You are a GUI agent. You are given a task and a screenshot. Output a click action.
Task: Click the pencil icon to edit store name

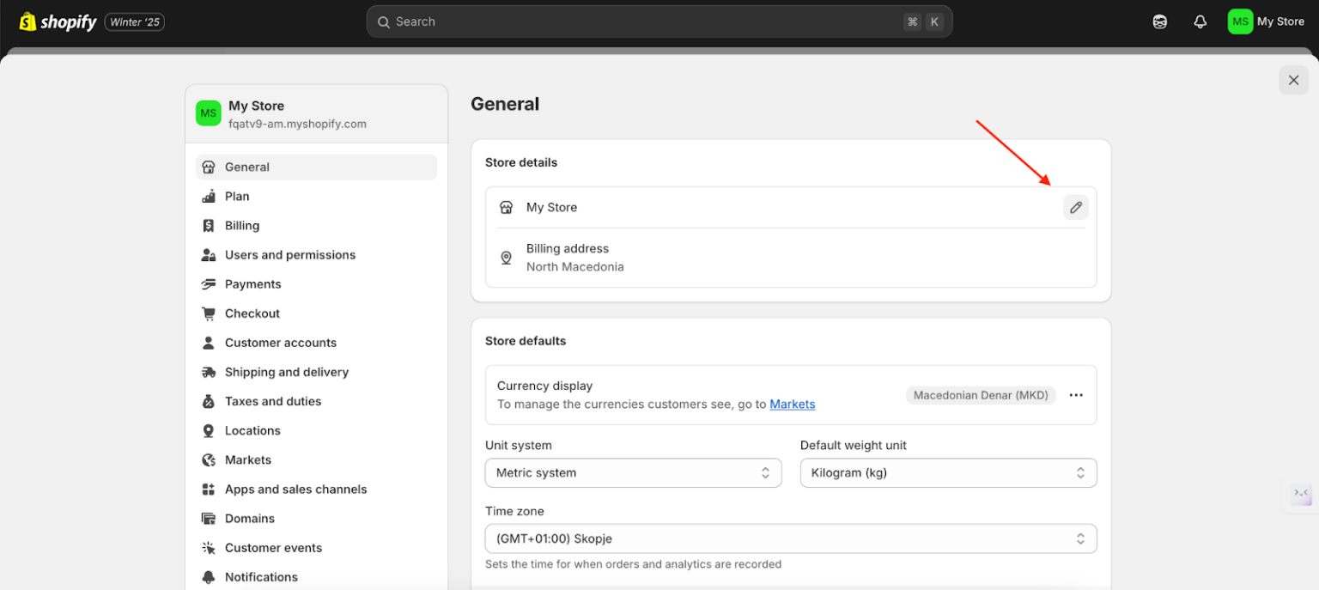(x=1075, y=207)
